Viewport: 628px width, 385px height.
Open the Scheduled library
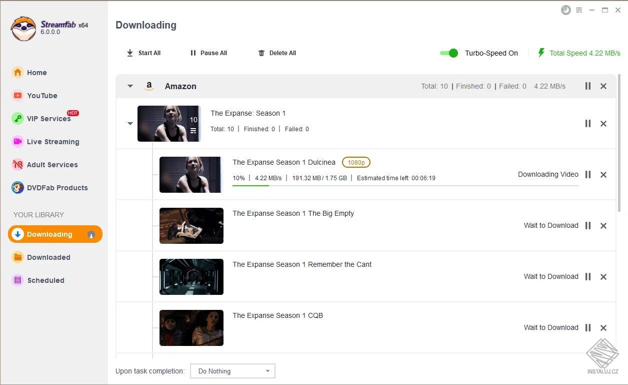[x=45, y=280]
